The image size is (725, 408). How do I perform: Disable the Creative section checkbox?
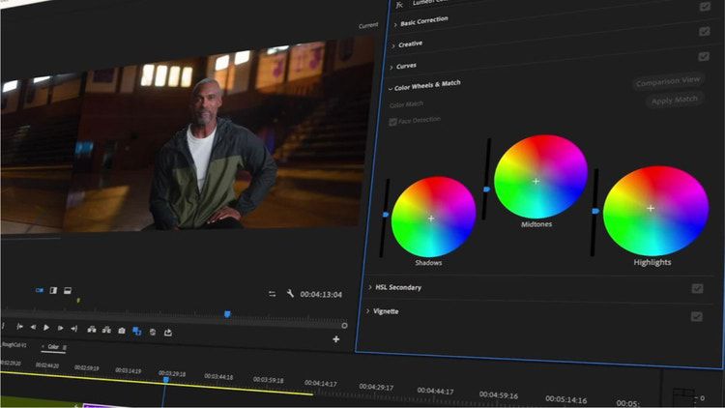coord(704,31)
